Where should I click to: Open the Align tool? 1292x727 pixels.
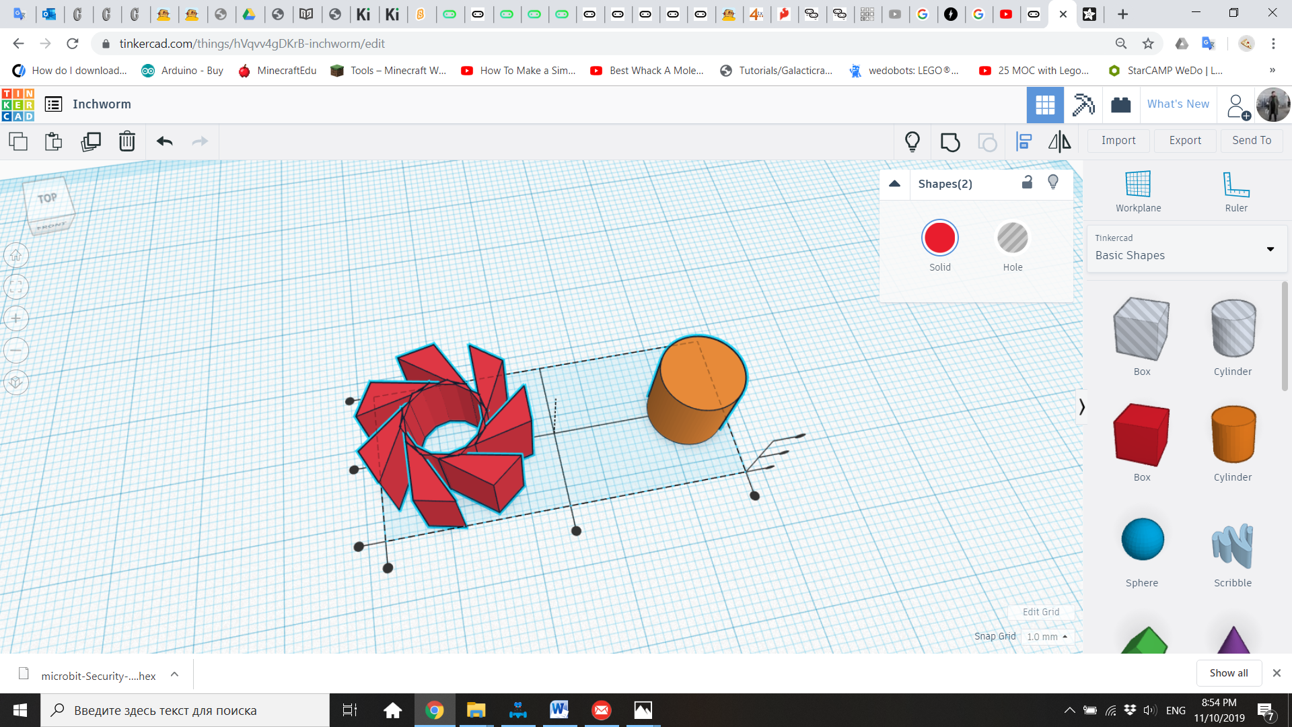(x=1024, y=141)
